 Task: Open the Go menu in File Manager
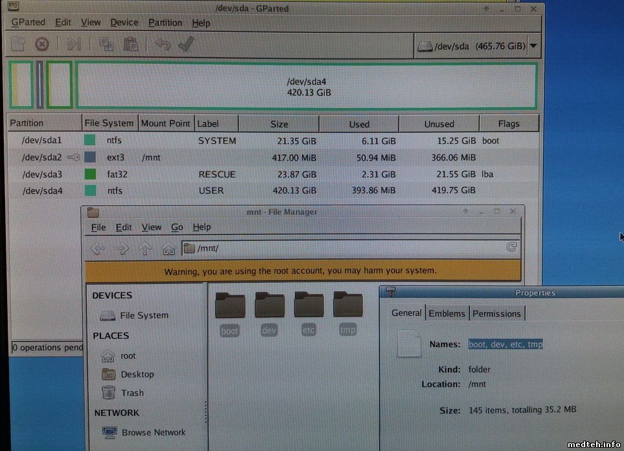point(177,227)
